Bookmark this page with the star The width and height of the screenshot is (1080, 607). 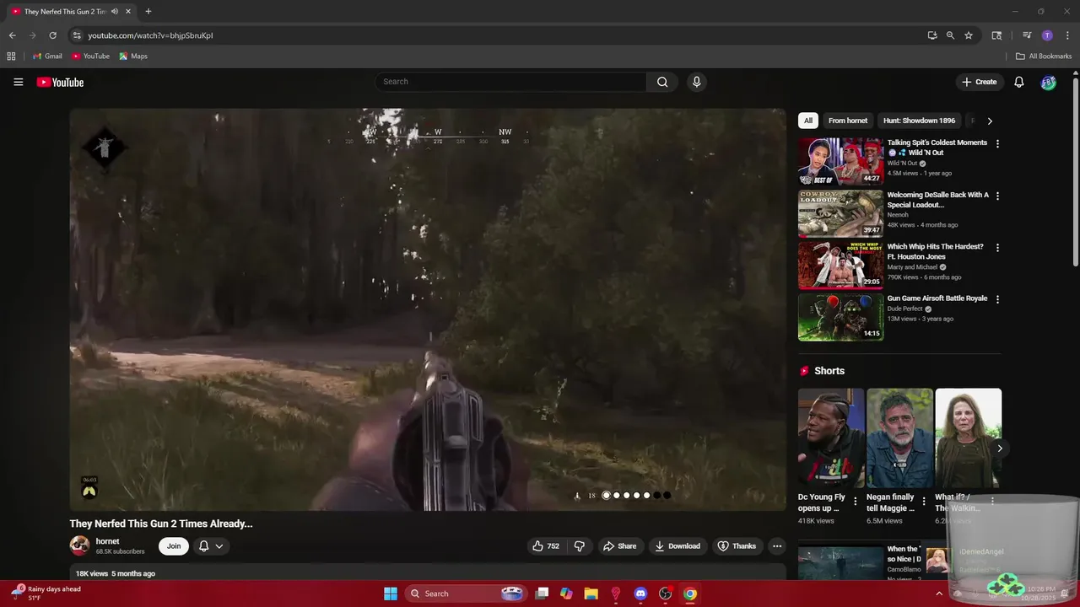coord(969,35)
